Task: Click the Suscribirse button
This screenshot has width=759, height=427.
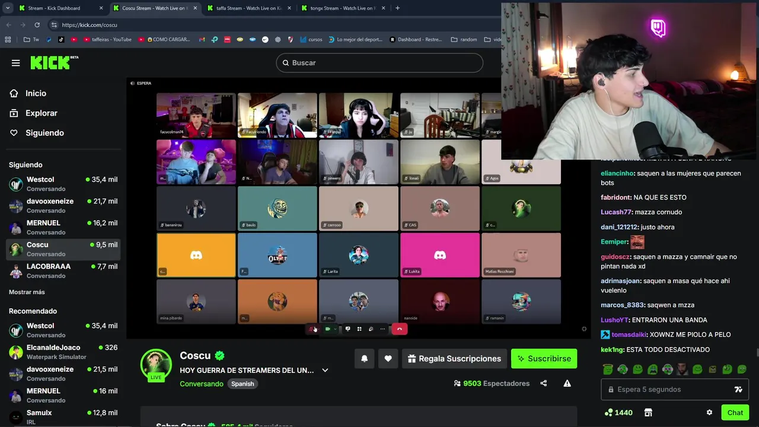Action: pyautogui.click(x=544, y=359)
